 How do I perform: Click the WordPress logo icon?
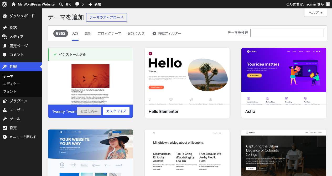click(x=4, y=4)
